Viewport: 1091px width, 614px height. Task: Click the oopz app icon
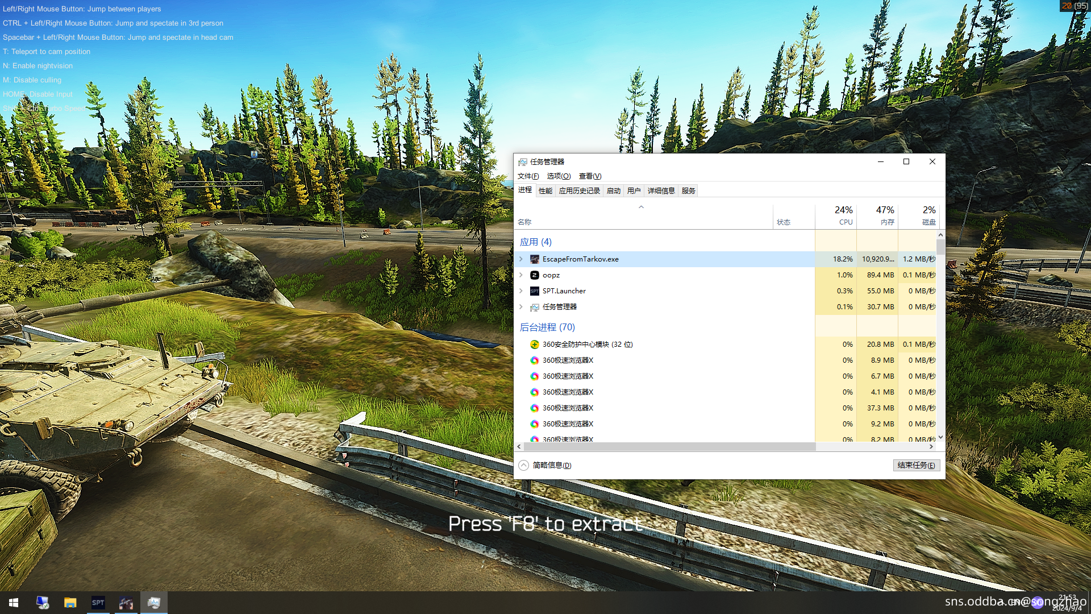[x=534, y=275]
